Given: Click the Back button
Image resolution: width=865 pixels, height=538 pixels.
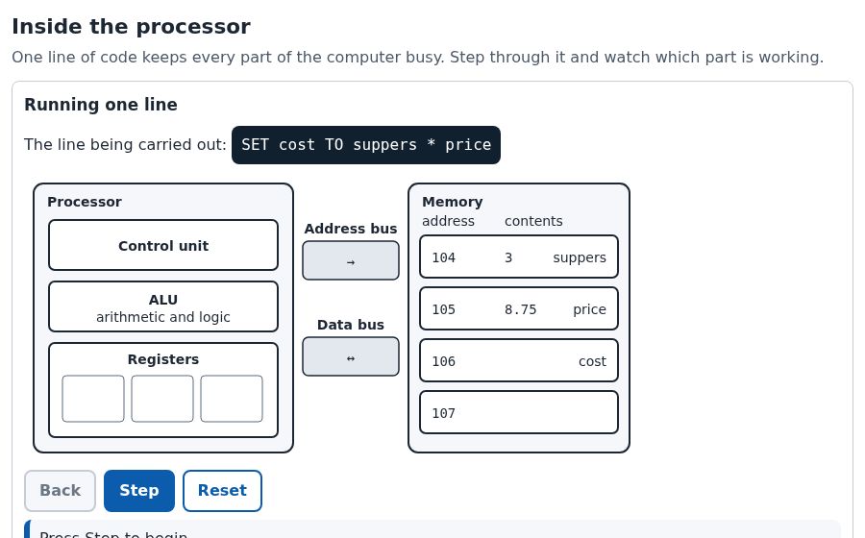Looking at the screenshot, I should point(61,491).
